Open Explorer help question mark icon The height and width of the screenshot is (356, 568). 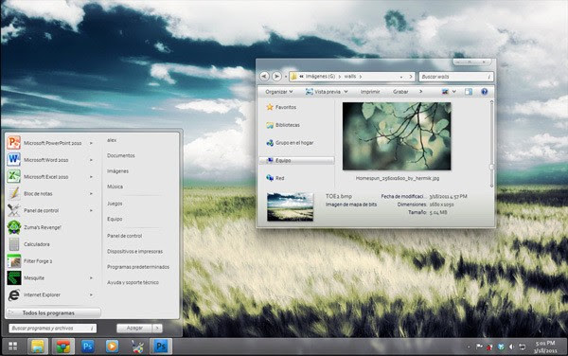point(485,92)
